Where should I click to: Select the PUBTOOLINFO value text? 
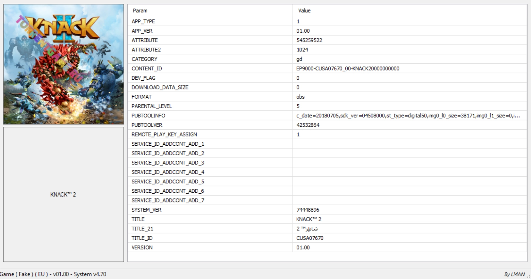tap(408, 115)
